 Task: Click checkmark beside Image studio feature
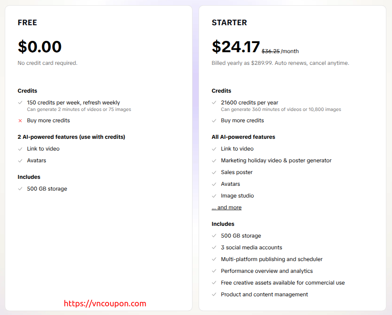point(214,196)
